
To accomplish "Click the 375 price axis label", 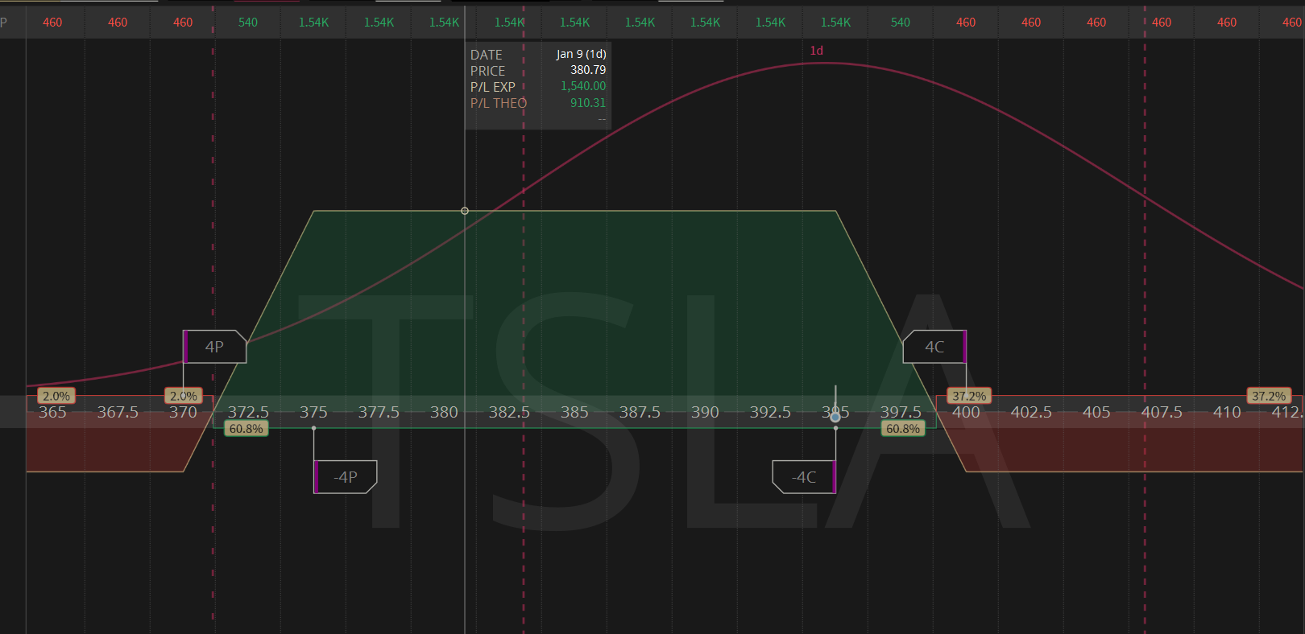I will pyautogui.click(x=313, y=412).
